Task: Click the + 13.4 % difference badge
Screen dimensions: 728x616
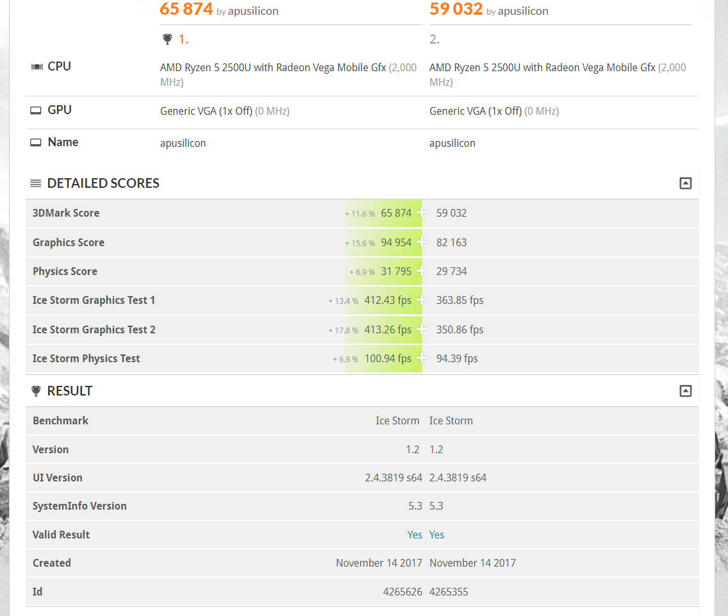Action: [343, 301]
